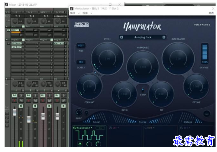Collapse the Plug-ins section in the mixer
217x152 pixels.
click(x=6, y=39)
